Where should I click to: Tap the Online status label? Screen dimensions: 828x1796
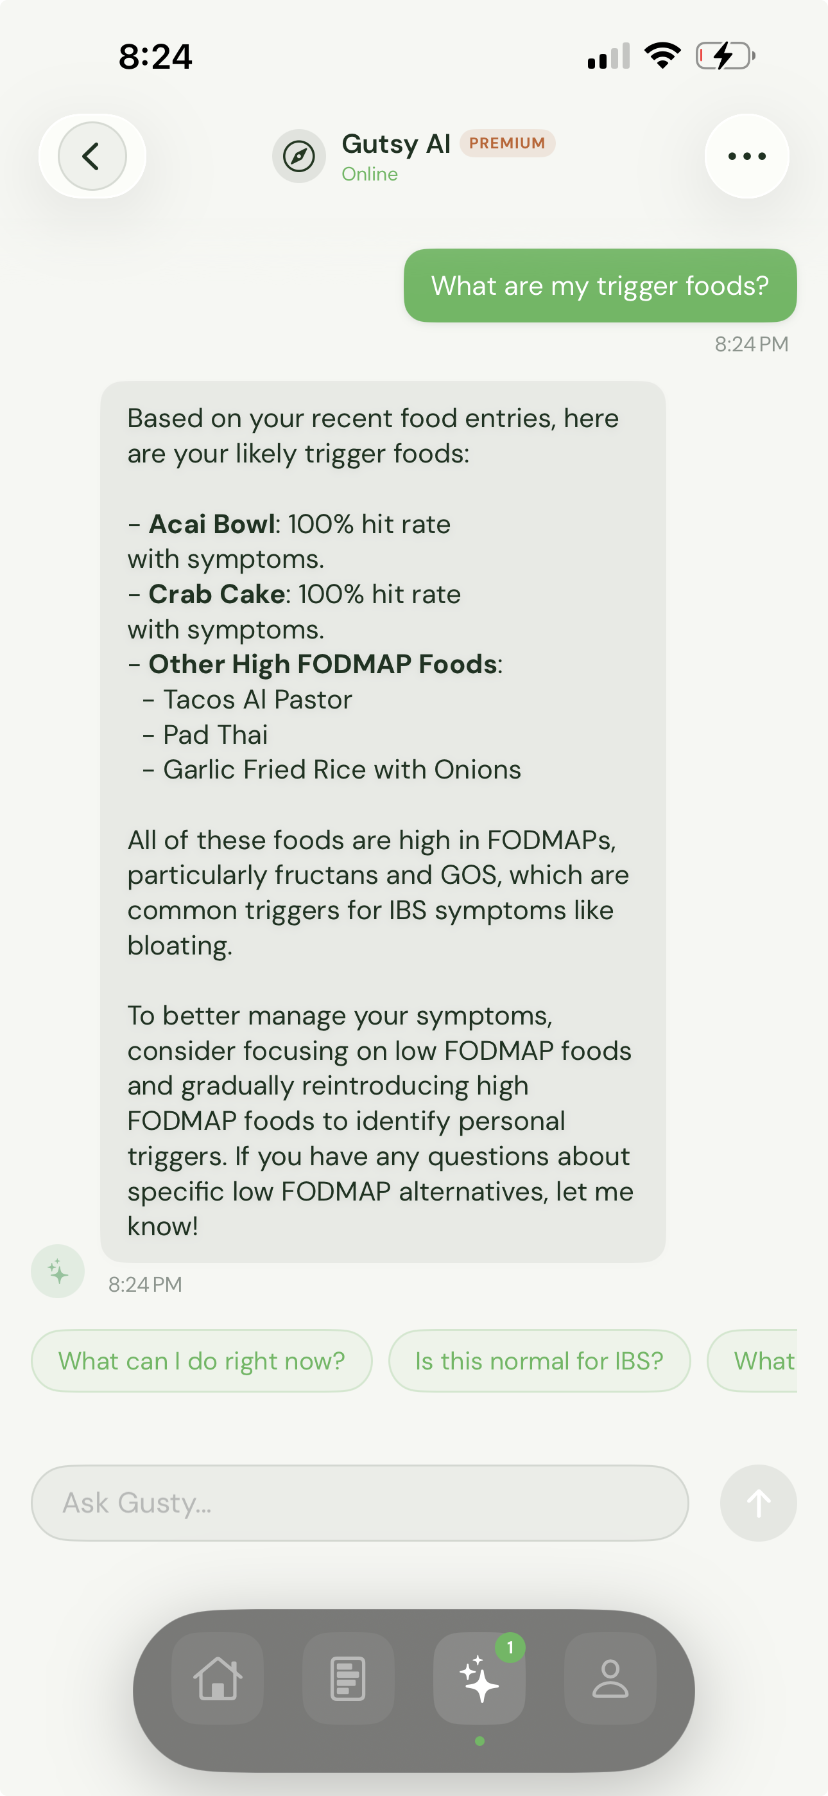[x=370, y=173]
